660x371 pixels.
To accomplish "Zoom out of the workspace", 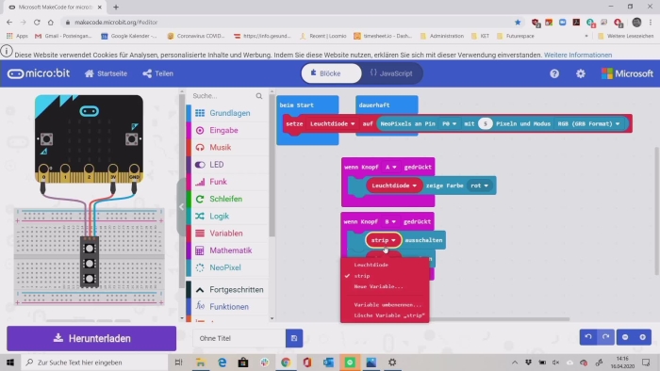I will (625, 337).
